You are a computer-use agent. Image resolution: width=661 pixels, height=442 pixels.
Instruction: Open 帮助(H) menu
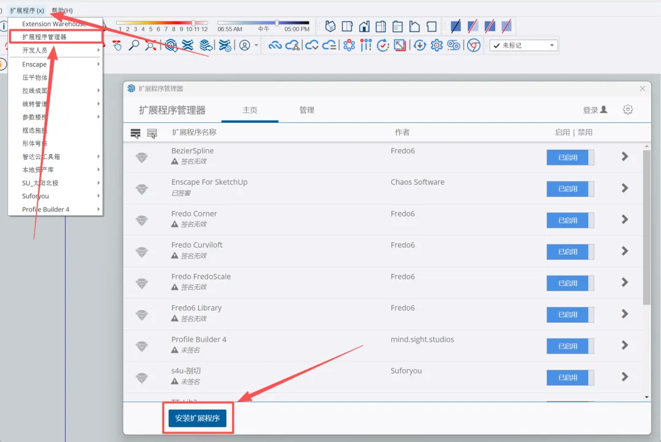[x=62, y=10]
